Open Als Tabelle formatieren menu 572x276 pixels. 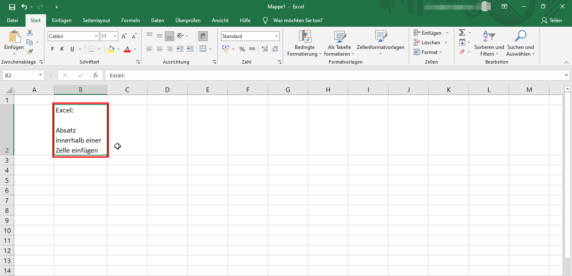(x=340, y=43)
